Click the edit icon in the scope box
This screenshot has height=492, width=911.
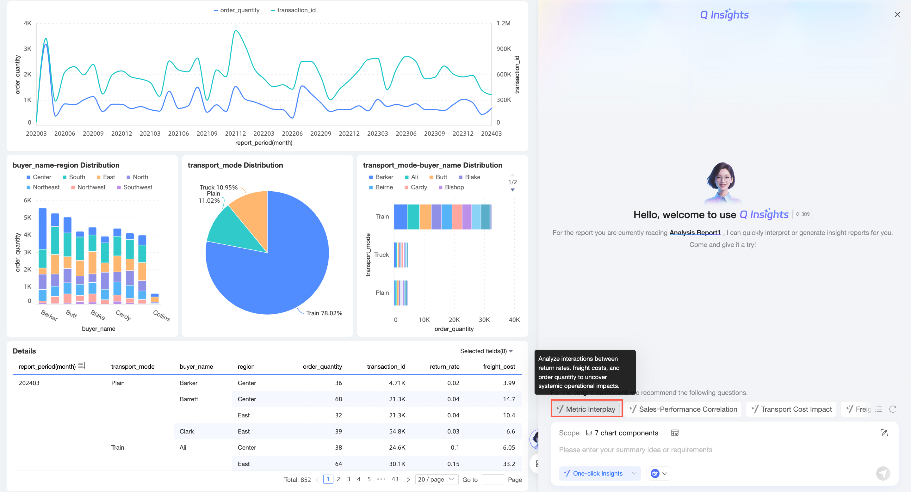point(884,433)
